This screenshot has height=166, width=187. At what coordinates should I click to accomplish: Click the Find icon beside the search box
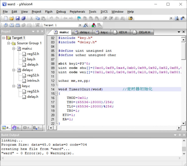(177, 18)
